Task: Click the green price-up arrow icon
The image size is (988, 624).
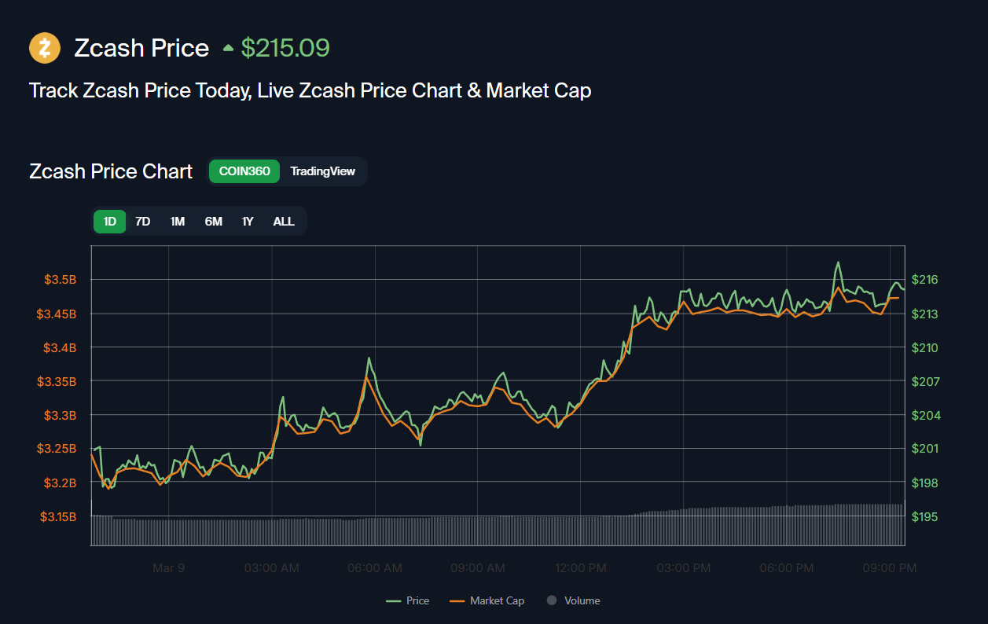Action: point(228,49)
